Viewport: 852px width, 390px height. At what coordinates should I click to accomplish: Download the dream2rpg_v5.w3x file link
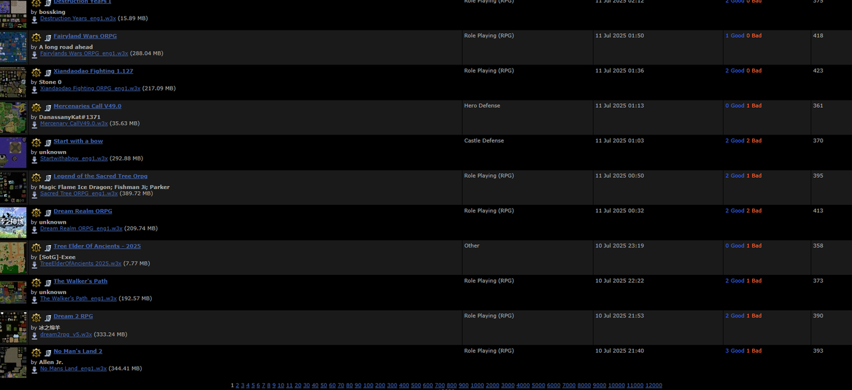66,335
